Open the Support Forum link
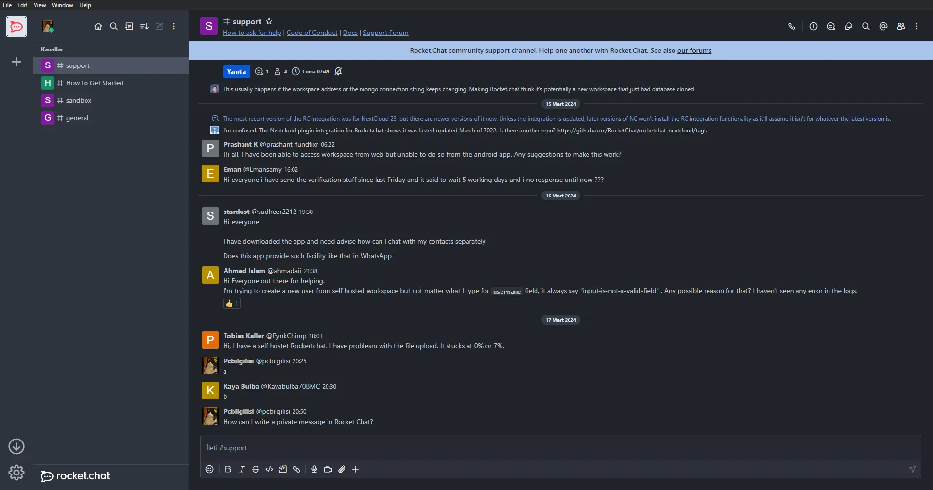Image resolution: width=933 pixels, height=490 pixels. point(385,33)
